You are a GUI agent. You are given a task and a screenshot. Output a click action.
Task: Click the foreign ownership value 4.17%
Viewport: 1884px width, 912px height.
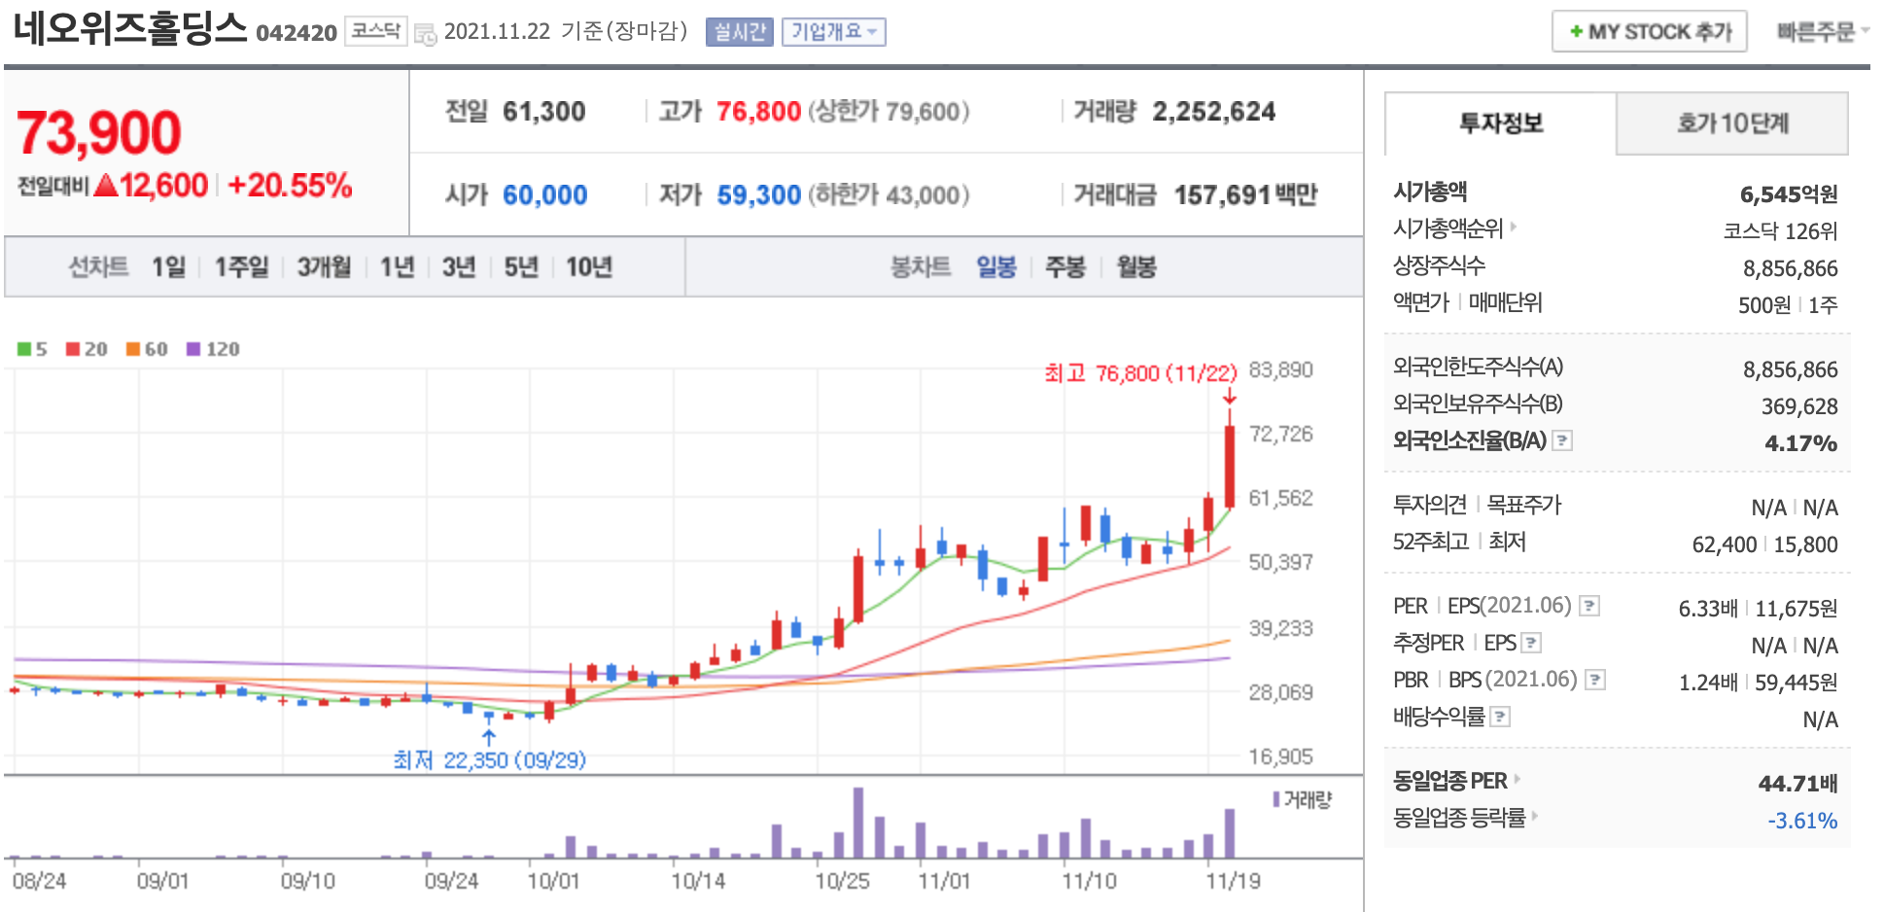pos(1800,443)
